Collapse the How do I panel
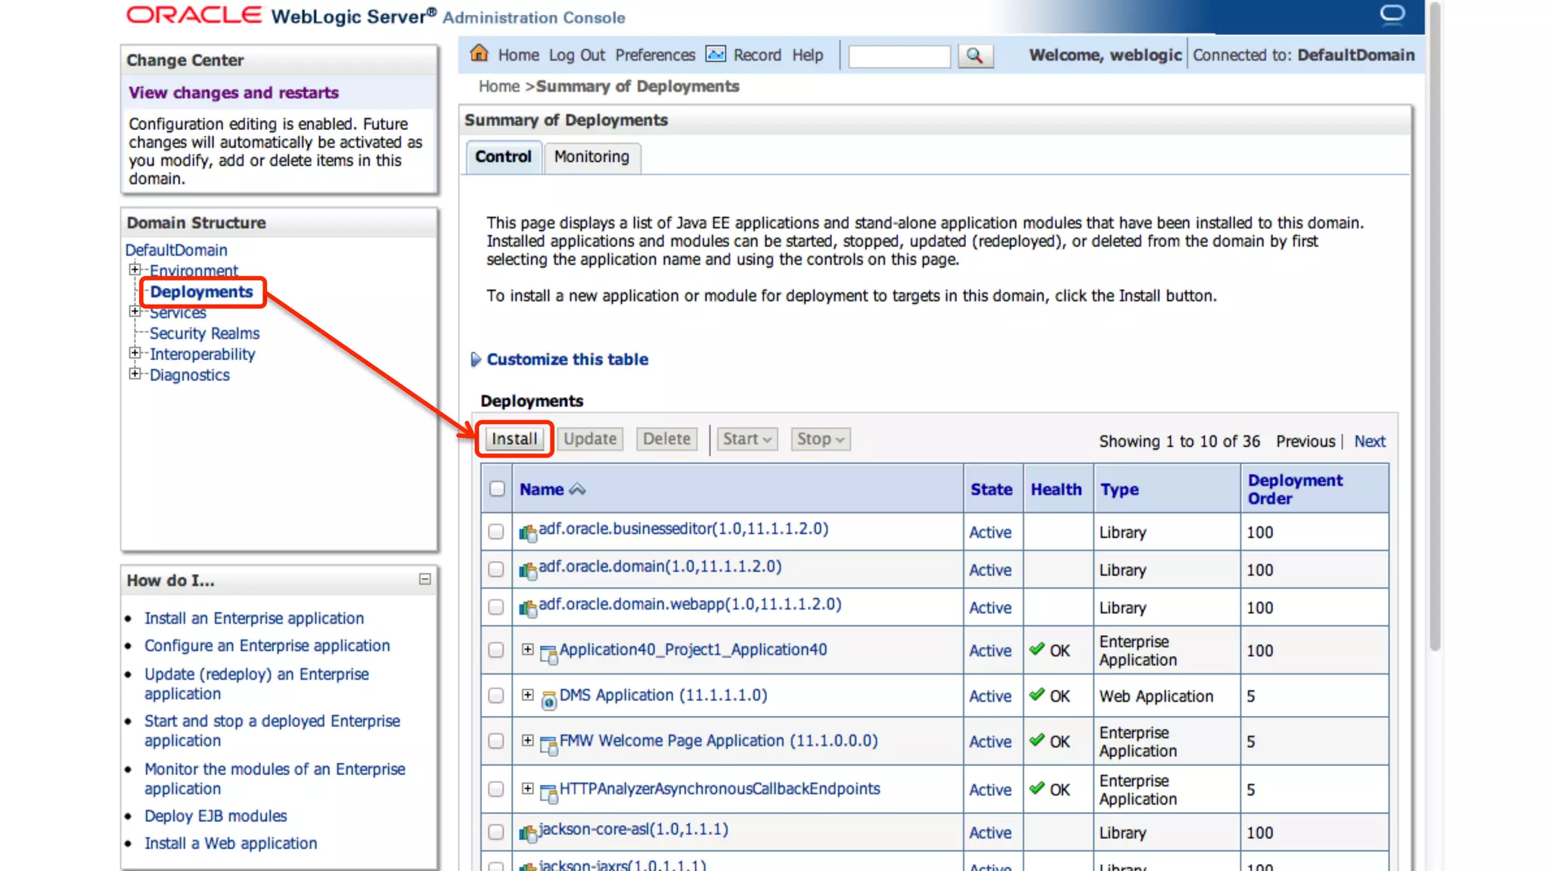Screen dimensions: 1549x871 tap(425, 579)
